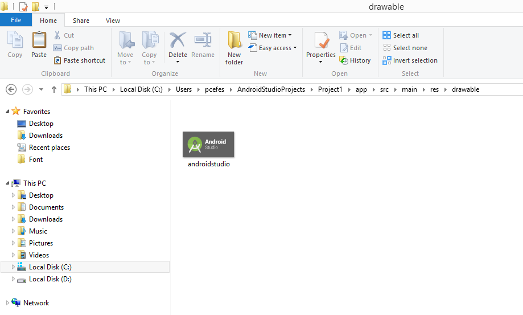Collapse the This PC tree node

click(x=7, y=183)
